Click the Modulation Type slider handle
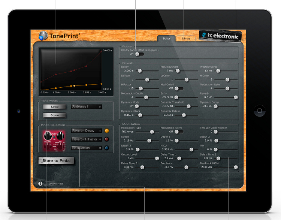This screenshot has width=281, height=220. point(152,132)
